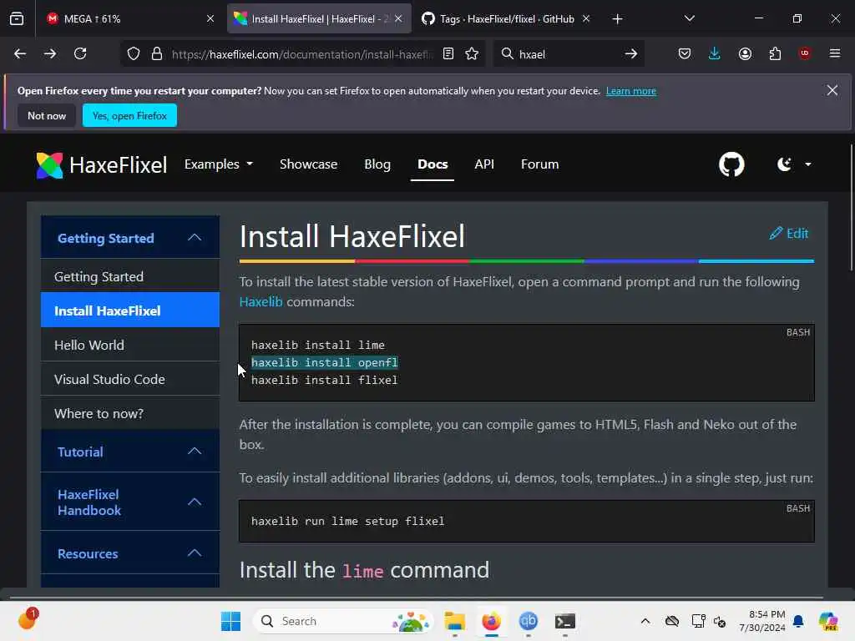Click the Windows taskbar Search box
Viewport: 855px width, 641px height.
[343, 621]
